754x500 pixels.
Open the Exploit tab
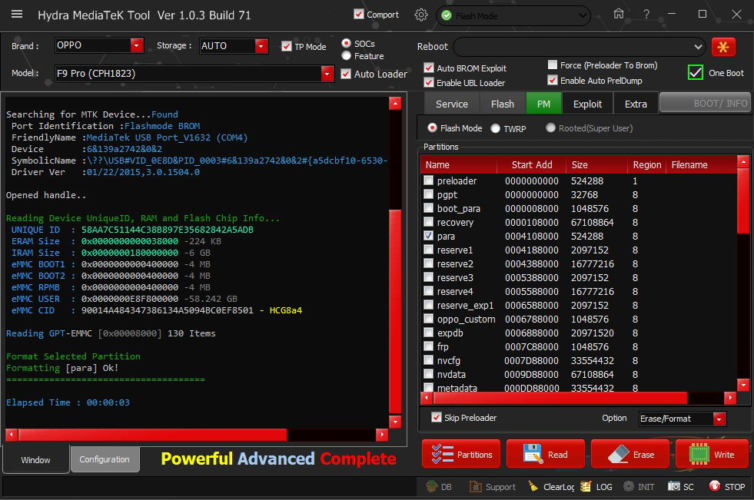point(587,104)
